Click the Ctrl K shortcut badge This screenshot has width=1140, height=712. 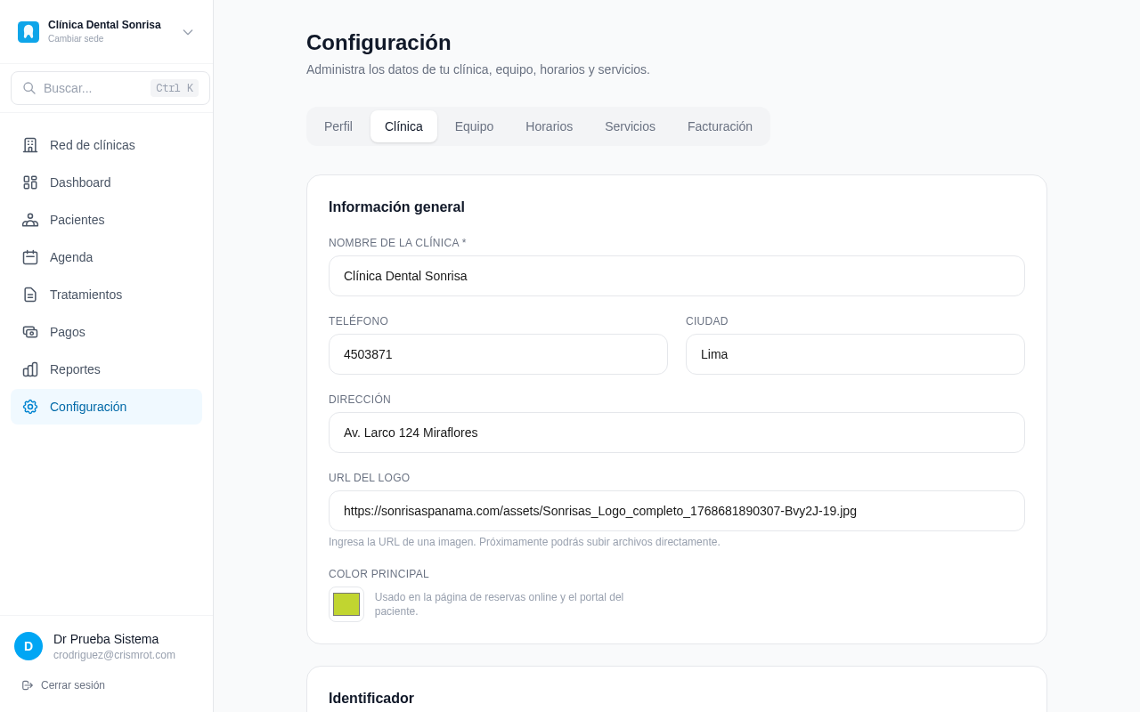(x=175, y=88)
